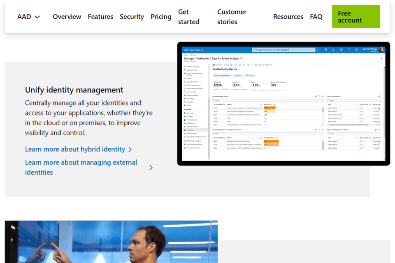
Task: Open Azure Cloud Shell from the top bar
Action: pos(318,49)
